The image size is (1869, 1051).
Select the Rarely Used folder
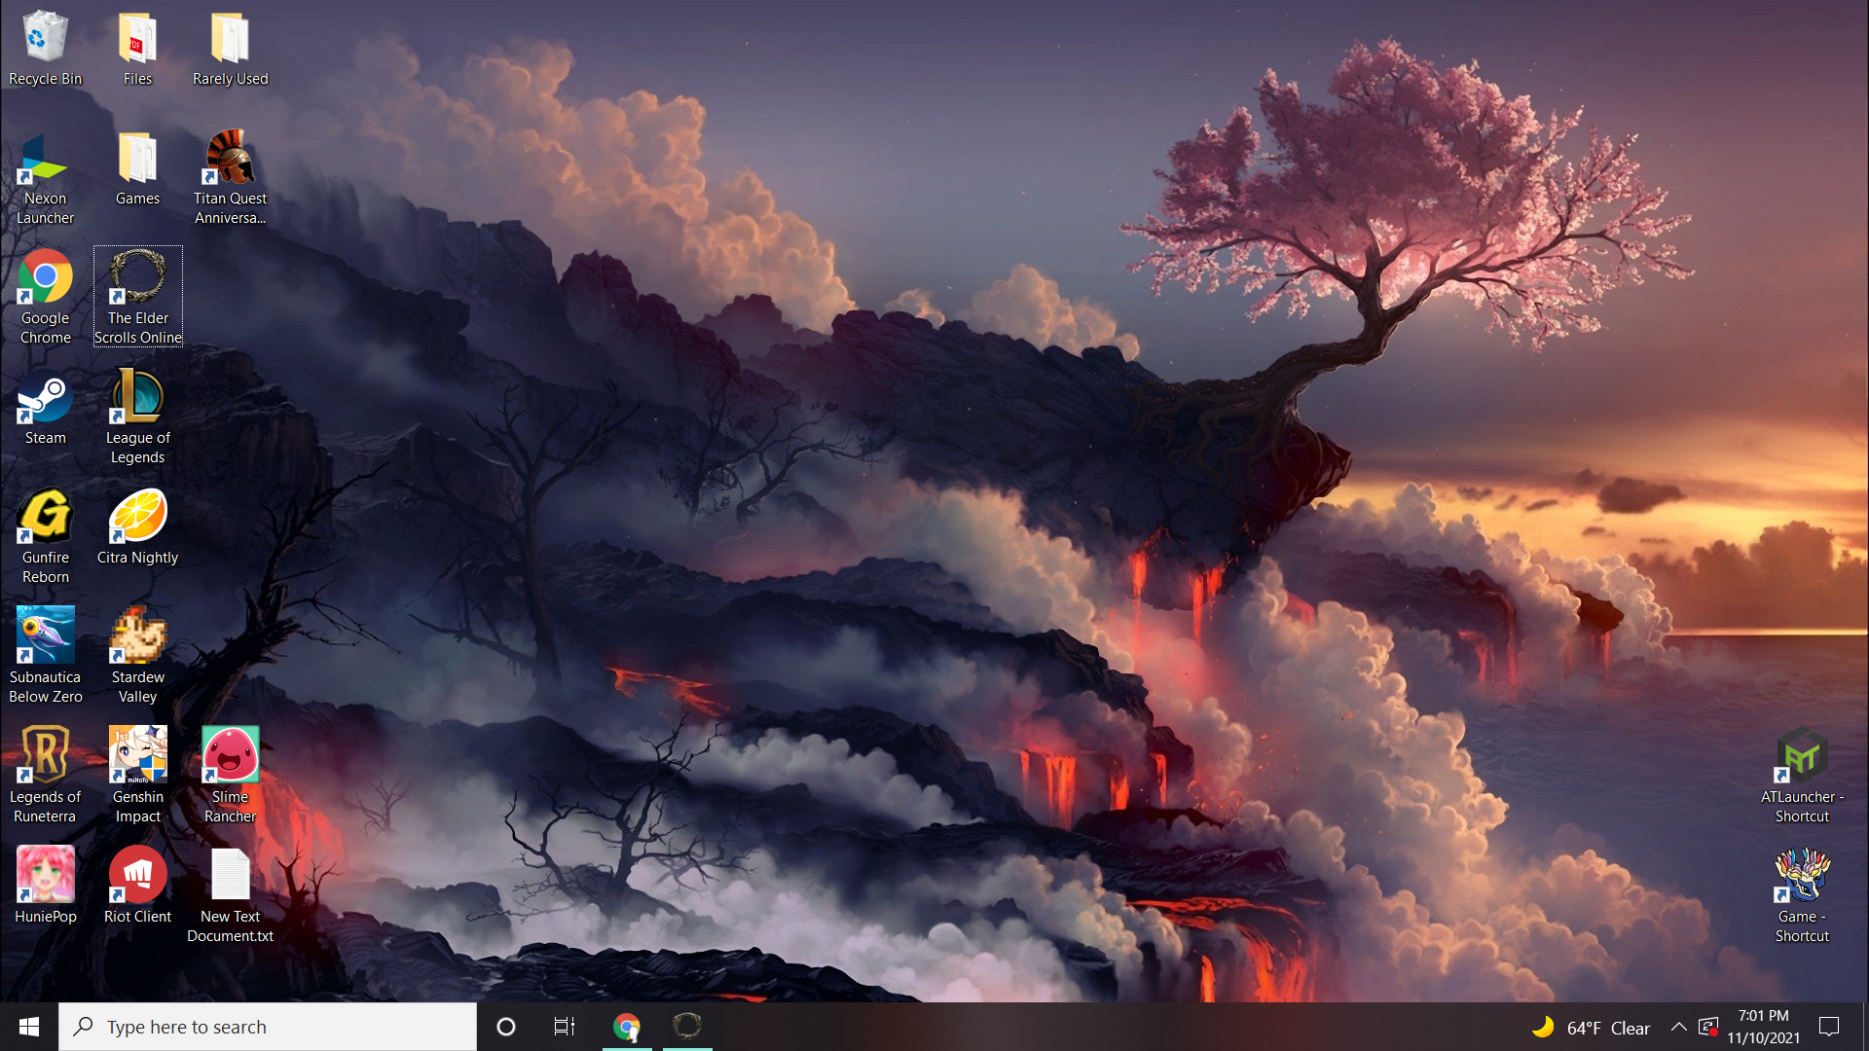pos(230,49)
